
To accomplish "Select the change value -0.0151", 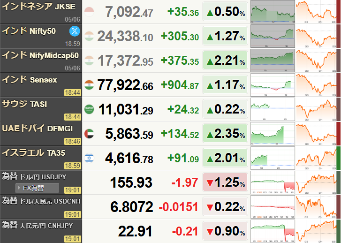I will (x=179, y=207).
